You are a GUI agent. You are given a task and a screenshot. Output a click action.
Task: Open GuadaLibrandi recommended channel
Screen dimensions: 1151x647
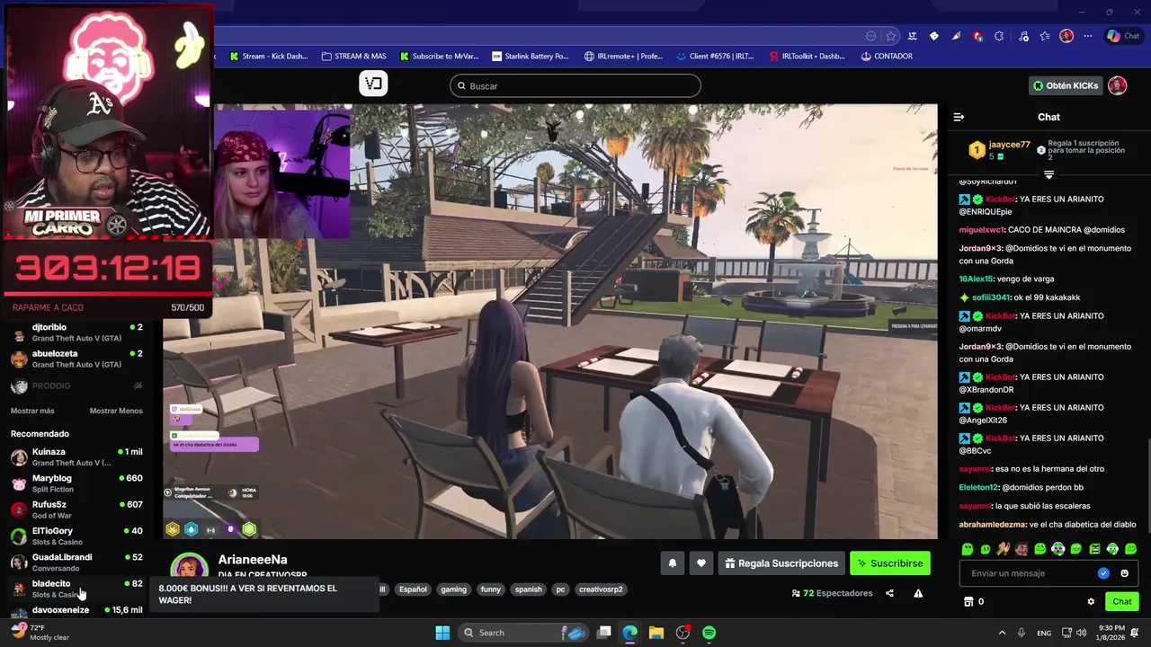point(76,563)
